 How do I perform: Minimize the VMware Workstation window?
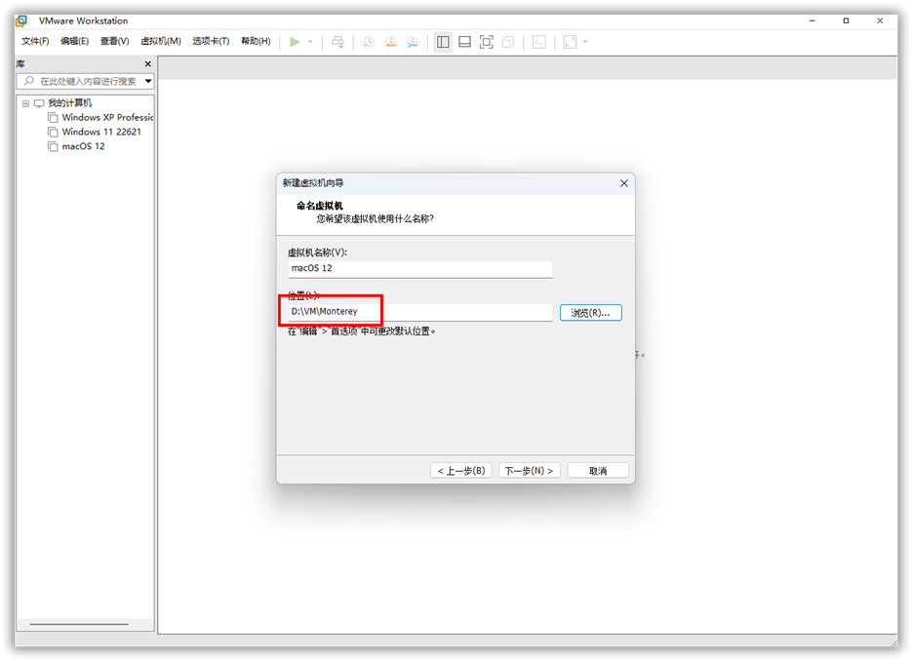(812, 20)
